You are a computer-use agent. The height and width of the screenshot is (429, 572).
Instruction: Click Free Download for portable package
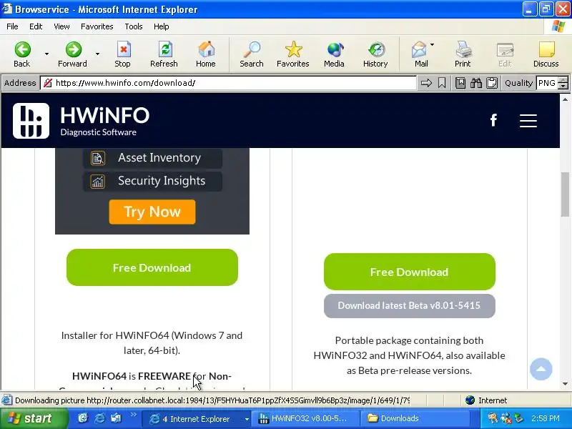[409, 272]
